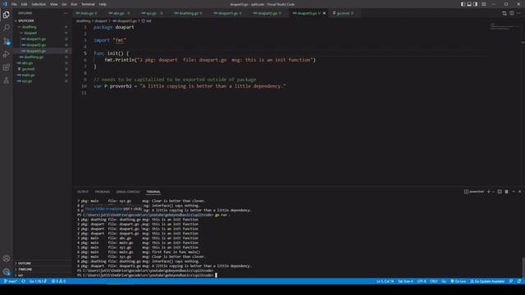Click UTF-8 encoding selector
Screen dimensions: 525x295
point(422,281)
